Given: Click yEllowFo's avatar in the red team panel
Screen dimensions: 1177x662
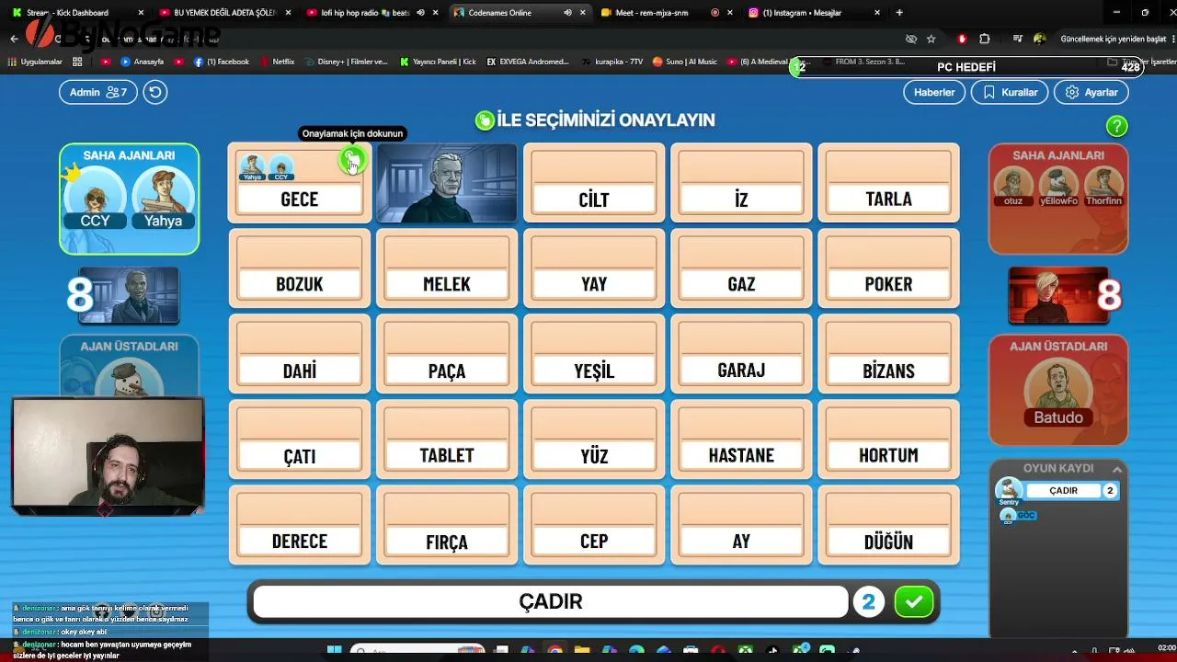Looking at the screenshot, I should (1058, 187).
